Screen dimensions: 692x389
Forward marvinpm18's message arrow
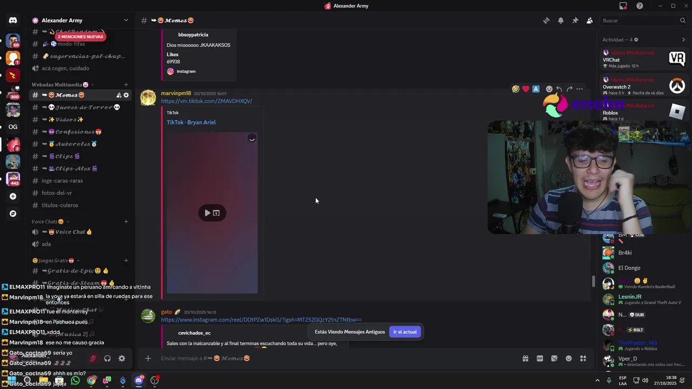[569, 89]
